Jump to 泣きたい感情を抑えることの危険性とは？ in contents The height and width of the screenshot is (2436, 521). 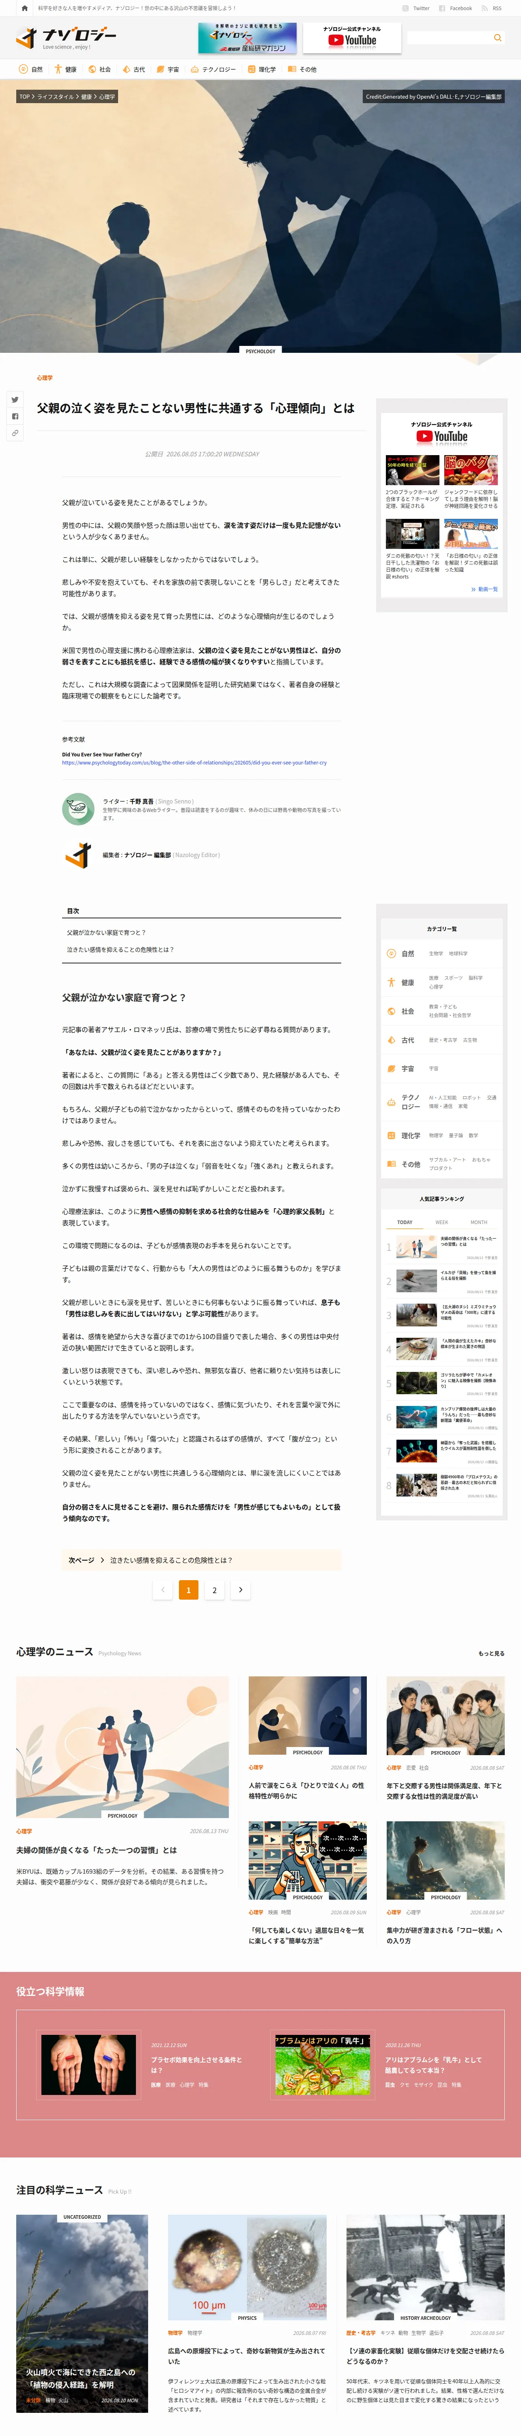[120, 950]
